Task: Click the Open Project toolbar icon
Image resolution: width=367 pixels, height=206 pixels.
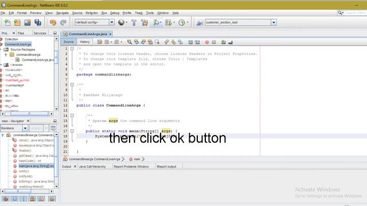Action: point(28,22)
